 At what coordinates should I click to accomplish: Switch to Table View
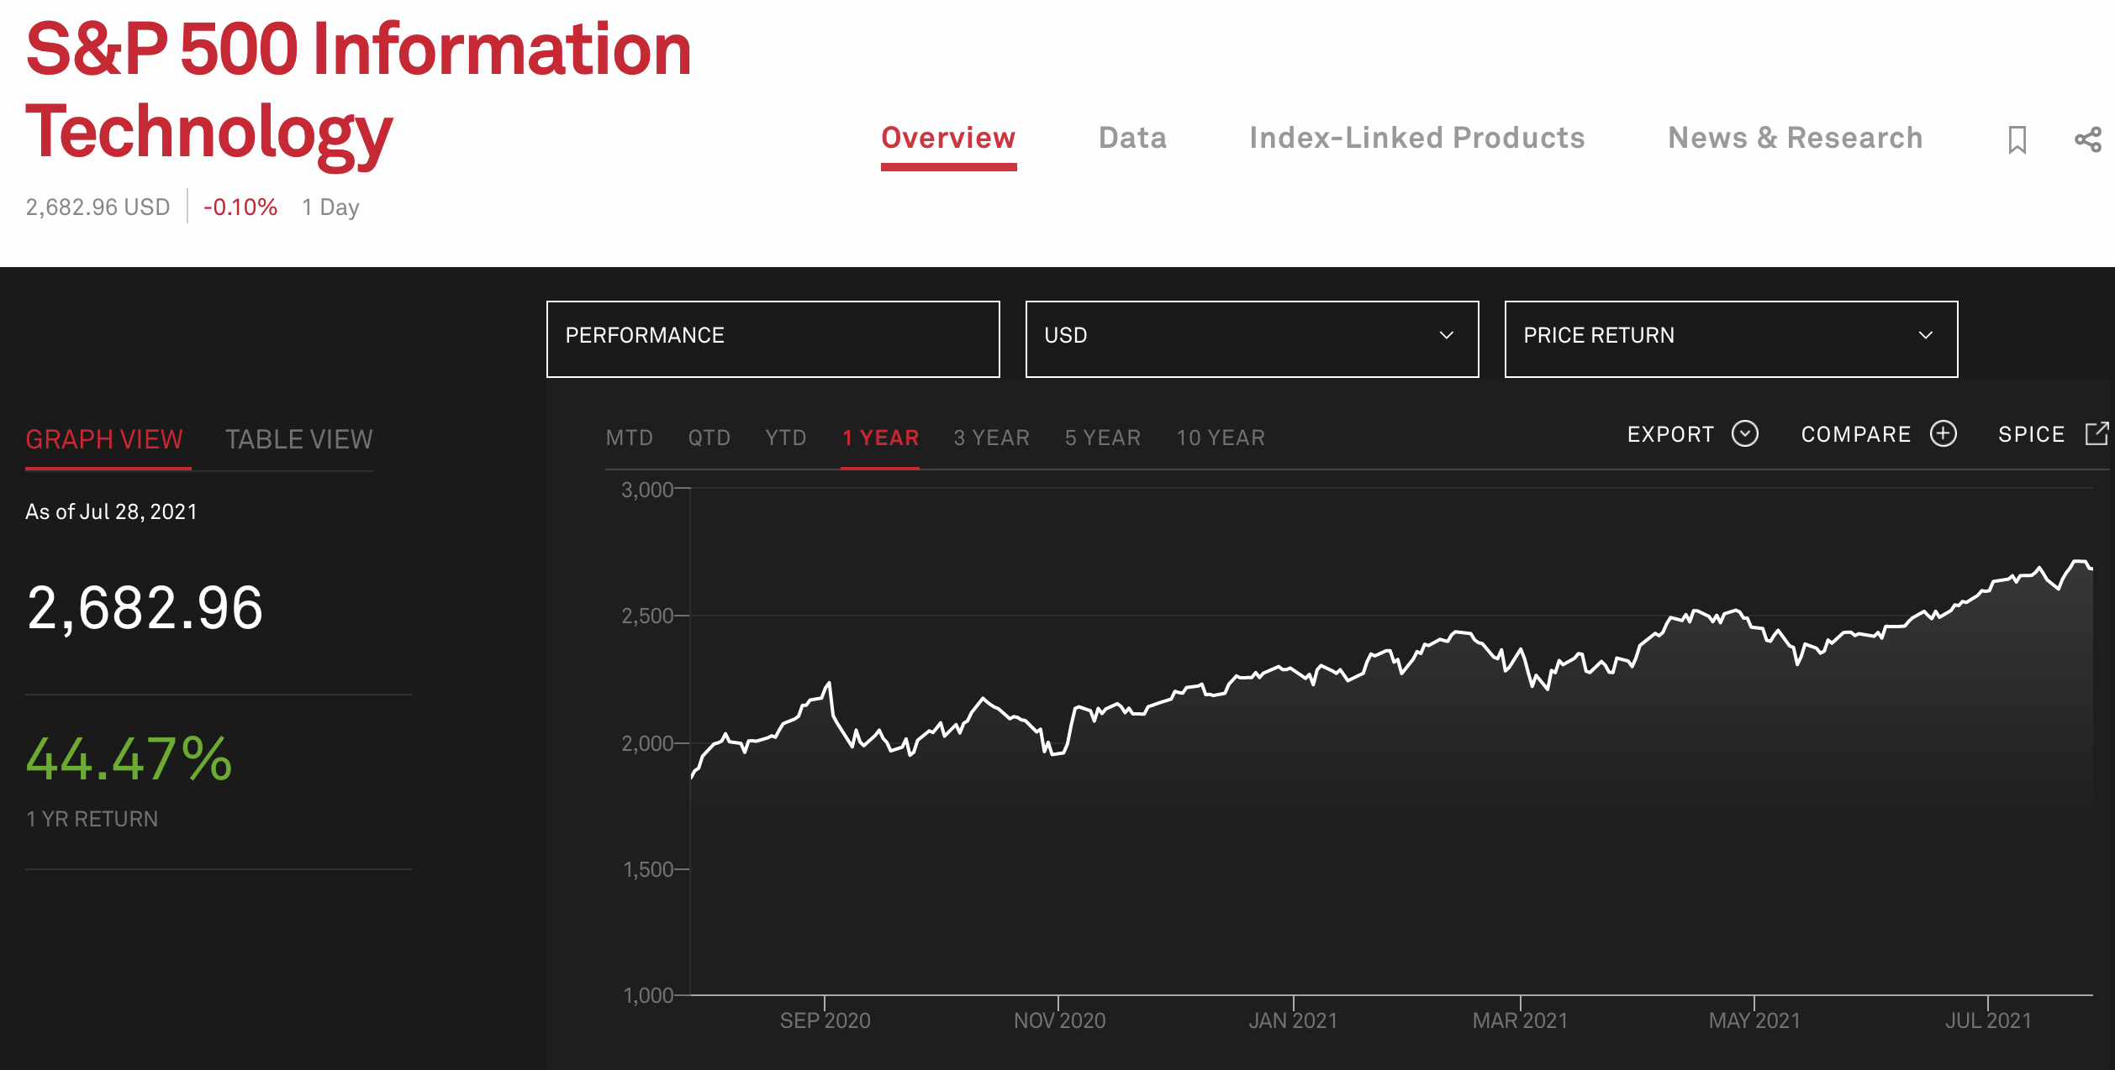click(298, 439)
